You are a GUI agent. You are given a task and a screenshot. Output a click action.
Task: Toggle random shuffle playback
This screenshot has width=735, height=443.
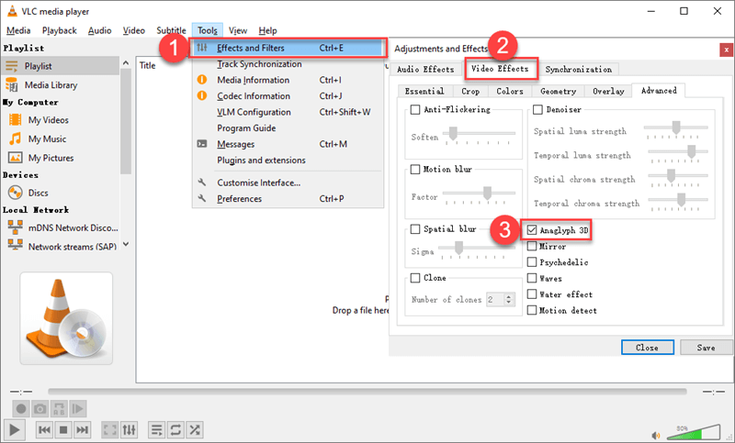tap(195, 429)
